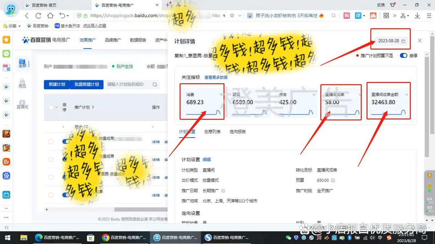The image size is (435, 244).
Task: Click the 查看更多数据 link
Action: pos(216,77)
